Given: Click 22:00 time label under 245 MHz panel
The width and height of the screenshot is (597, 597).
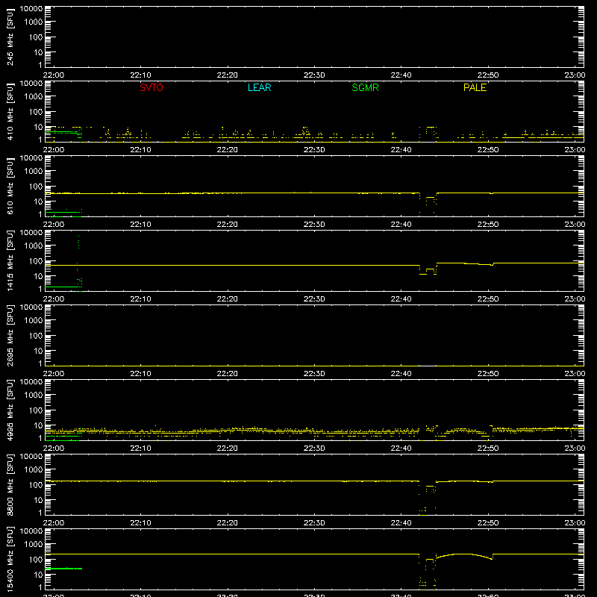Looking at the screenshot, I should [x=54, y=75].
